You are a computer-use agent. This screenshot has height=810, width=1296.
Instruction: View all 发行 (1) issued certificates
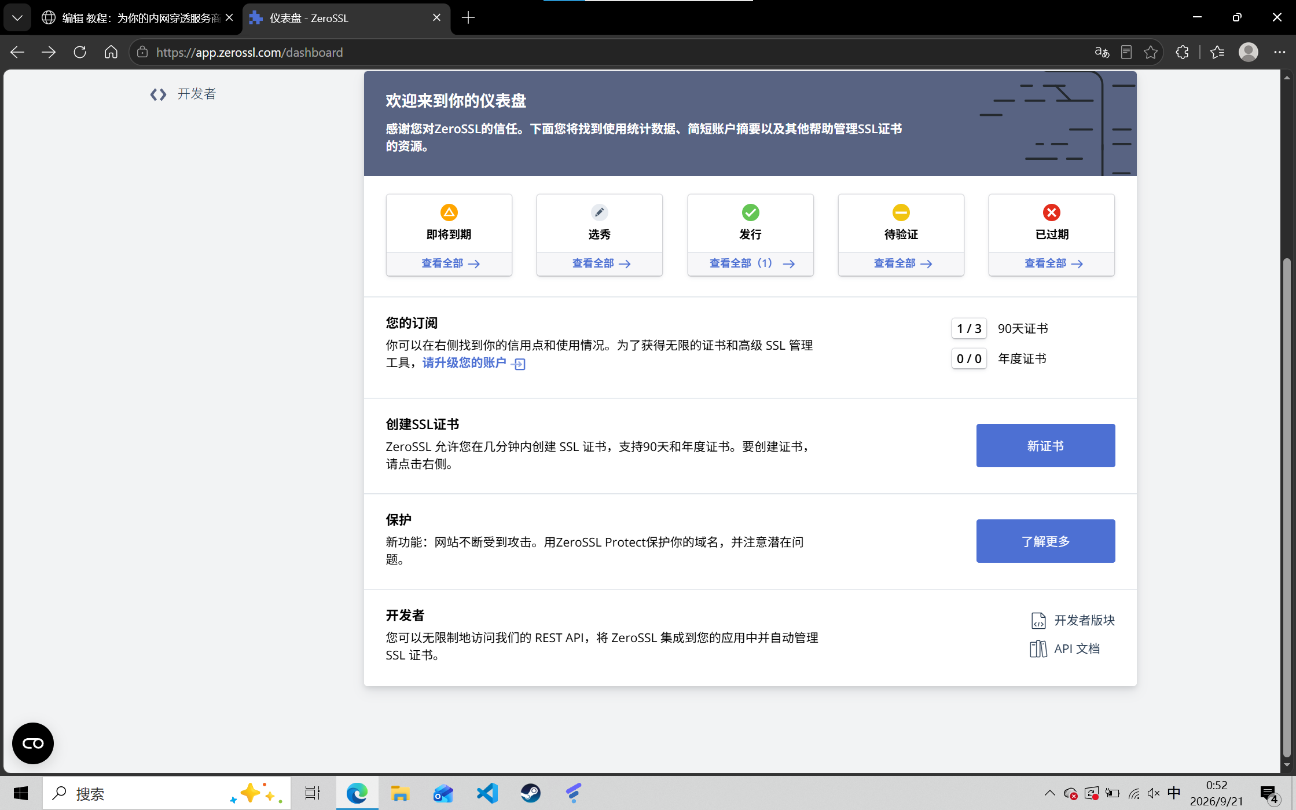(751, 263)
